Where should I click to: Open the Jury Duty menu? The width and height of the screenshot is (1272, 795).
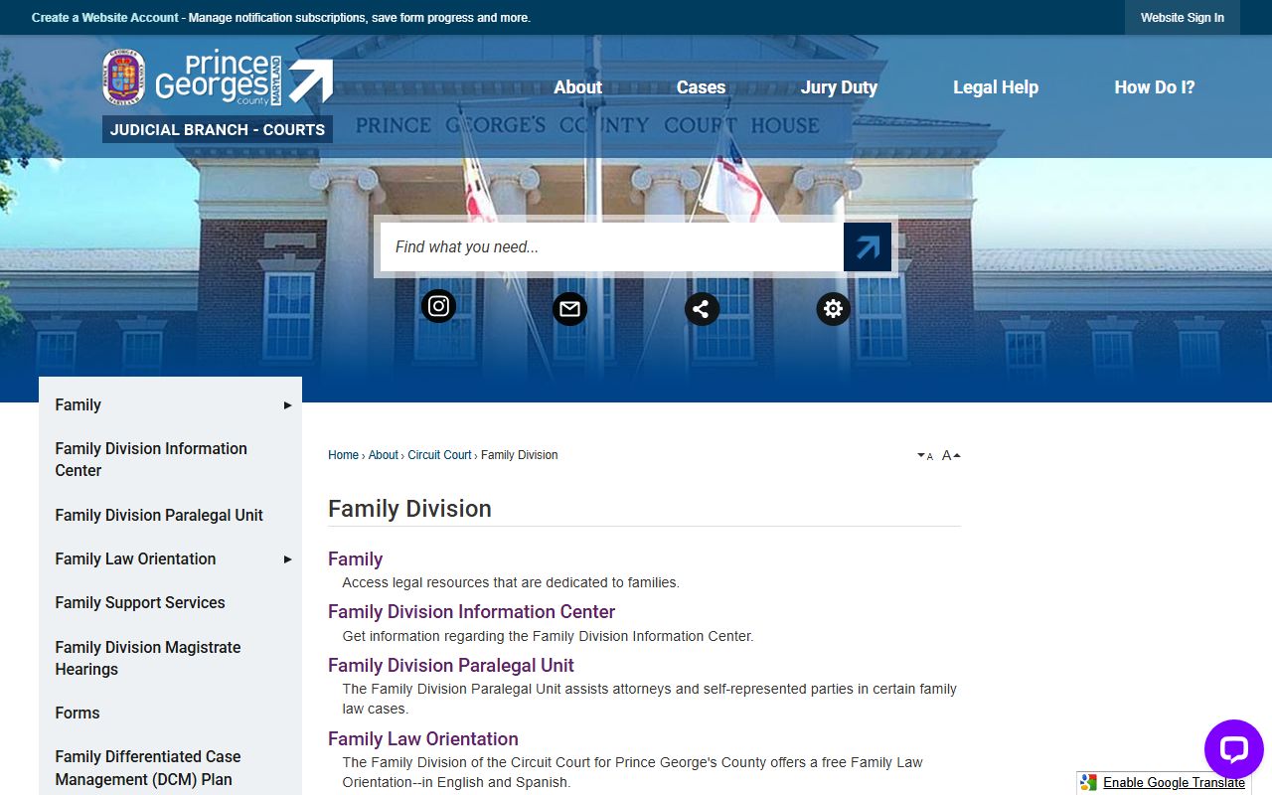tap(839, 87)
